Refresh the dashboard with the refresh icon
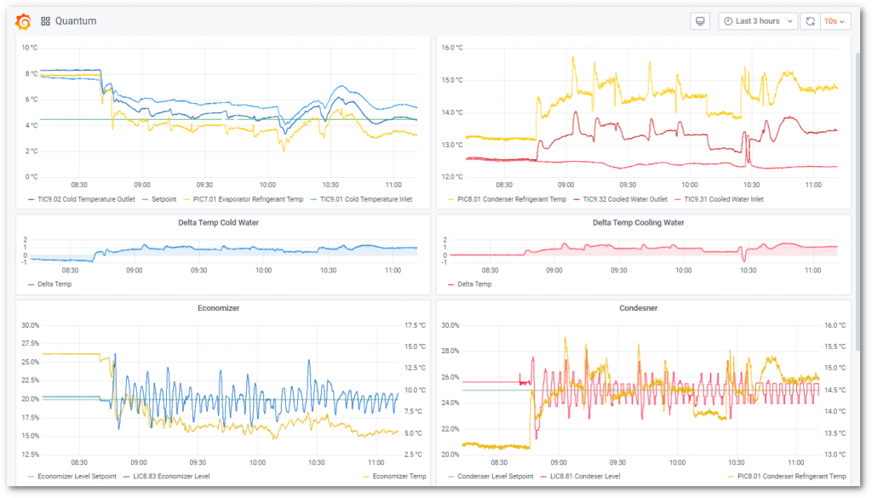The height and width of the screenshot is (498, 872). coord(810,21)
